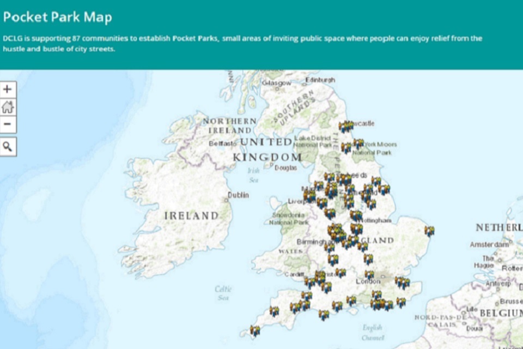Select the pocket park marker on East Anglia coast
The image size is (523, 349).
tap(429, 231)
